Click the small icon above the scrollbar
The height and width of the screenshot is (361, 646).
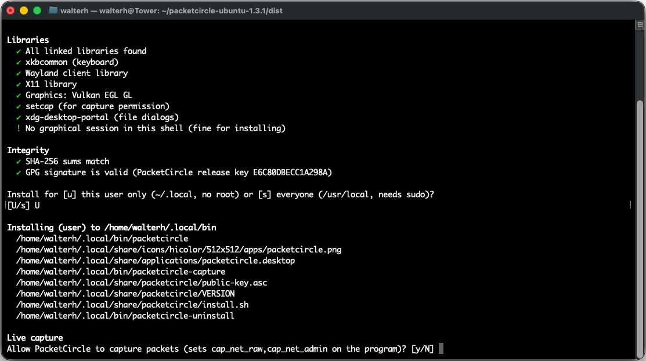click(x=640, y=25)
